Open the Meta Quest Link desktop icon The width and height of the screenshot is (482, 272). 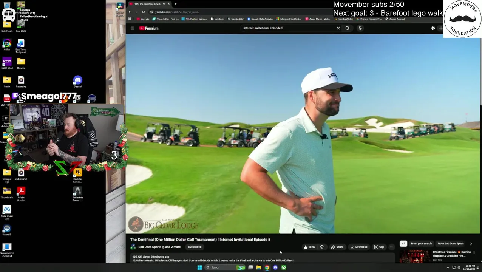pyautogui.click(x=7, y=213)
